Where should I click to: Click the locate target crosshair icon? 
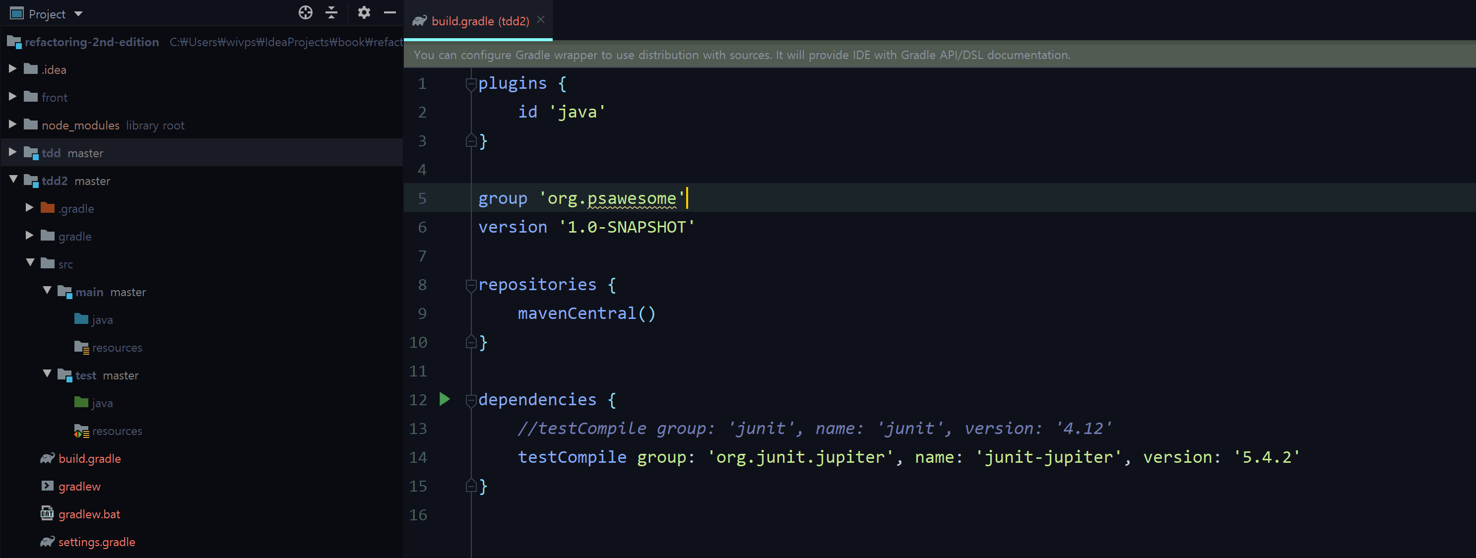tap(306, 12)
